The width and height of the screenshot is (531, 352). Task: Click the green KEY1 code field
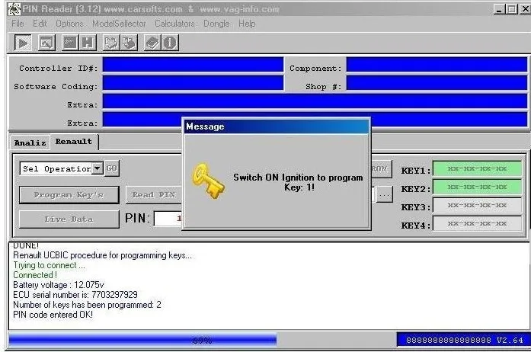click(x=477, y=168)
